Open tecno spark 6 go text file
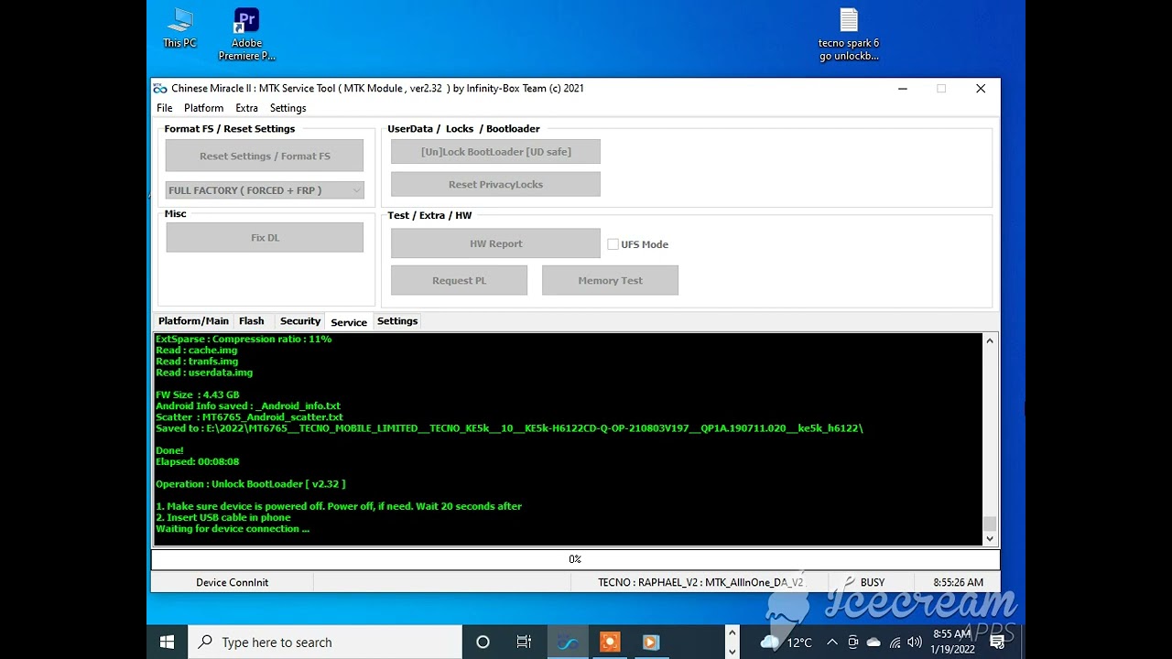This screenshot has width=1172, height=659. [x=849, y=35]
